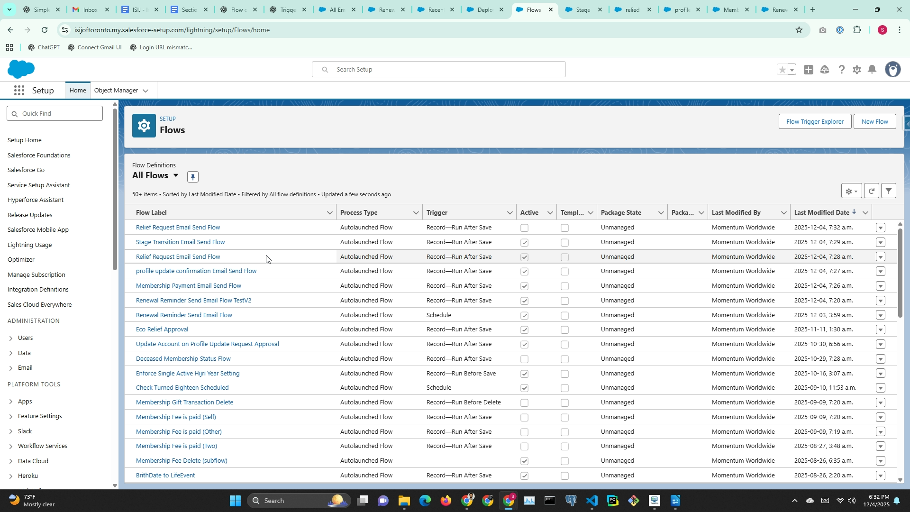The height and width of the screenshot is (512, 910).
Task: Refresh the flows list
Action: pos(871,191)
